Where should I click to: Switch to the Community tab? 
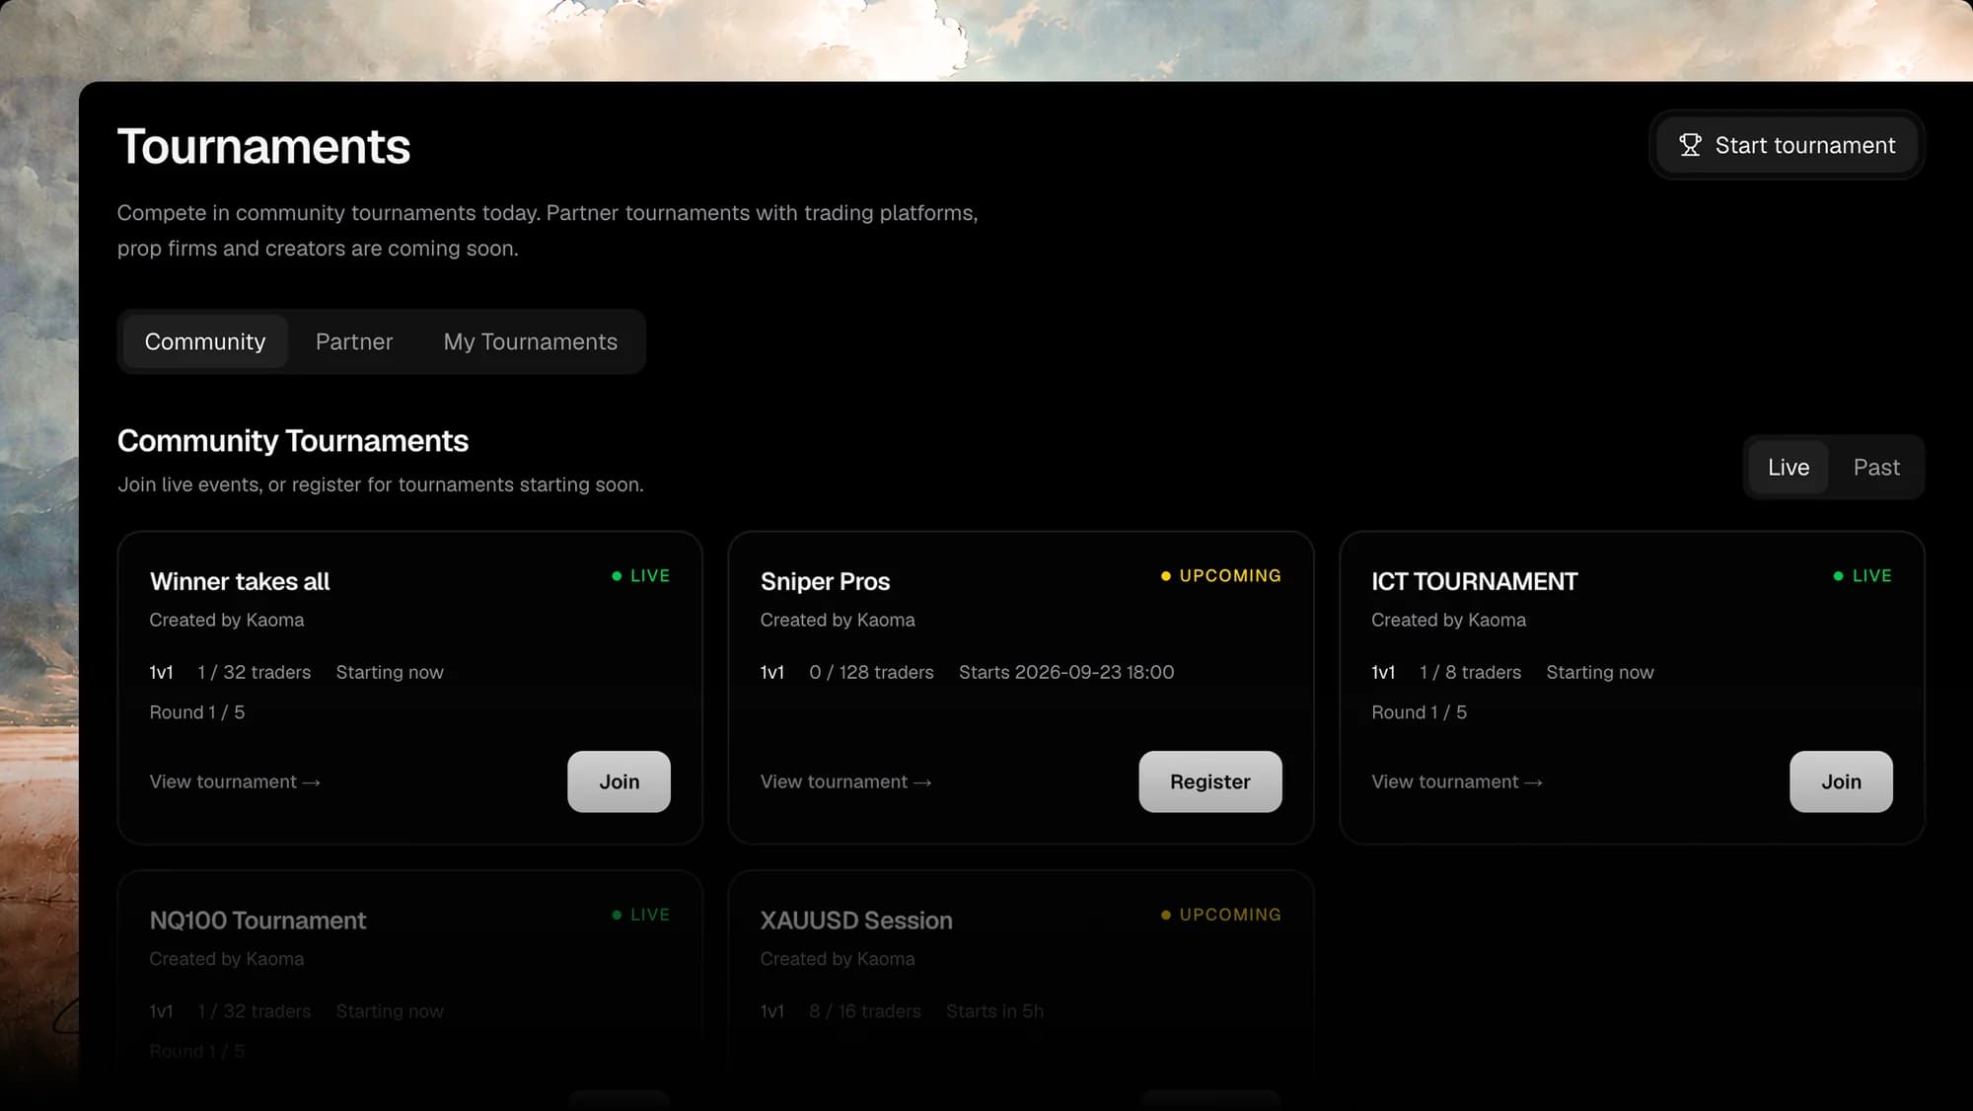[205, 341]
